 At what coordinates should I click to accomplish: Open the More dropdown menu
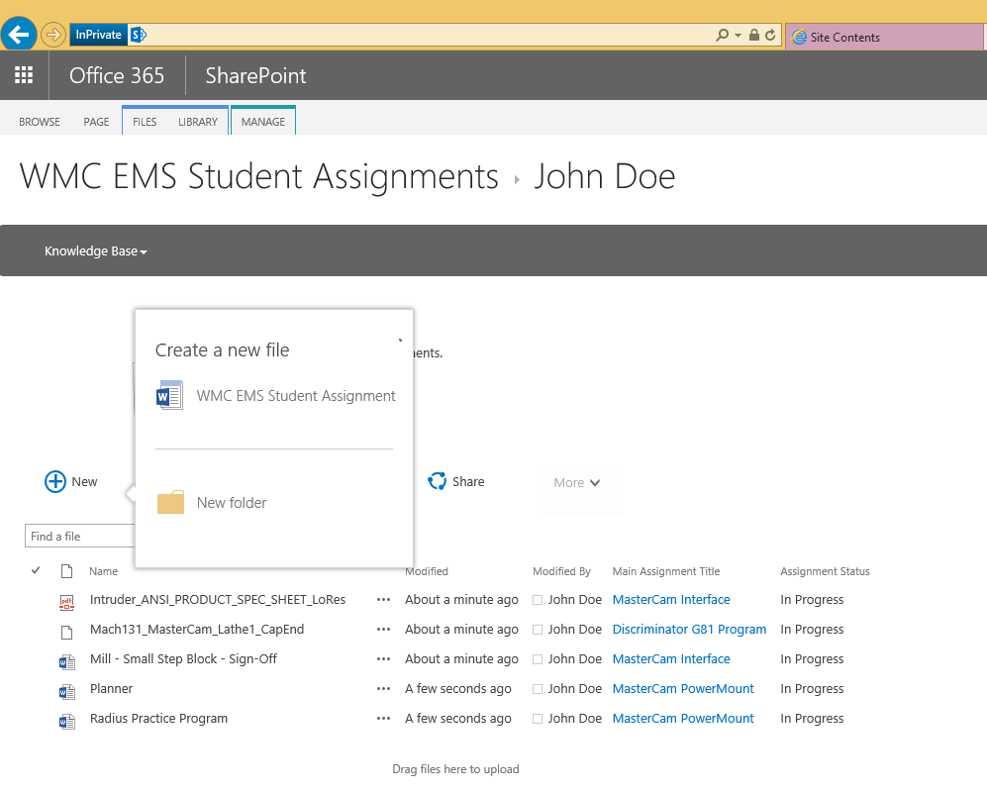(577, 483)
